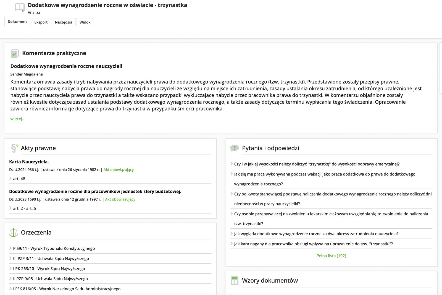Open 'Pełna lista (192)' link

pos(331,256)
